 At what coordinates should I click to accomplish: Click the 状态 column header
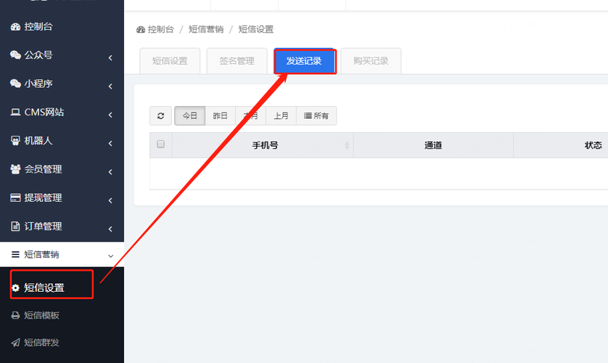pos(593,145)
